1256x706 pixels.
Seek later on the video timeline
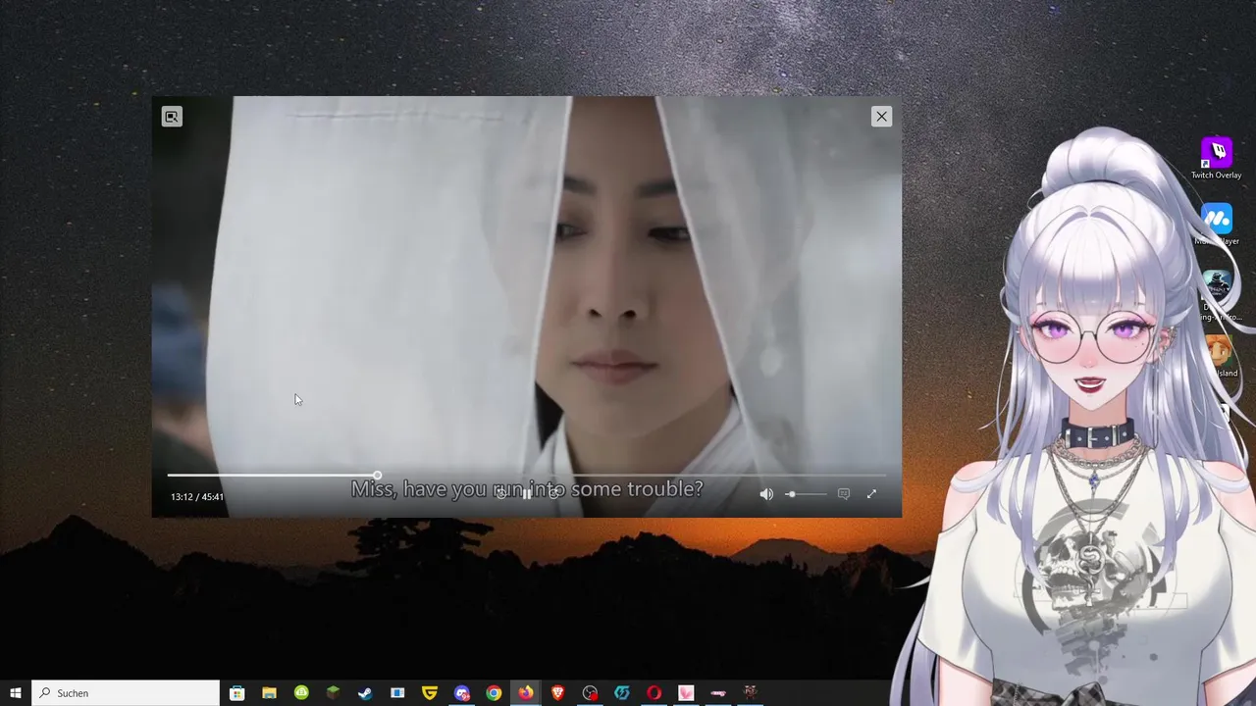pos(633,476)
